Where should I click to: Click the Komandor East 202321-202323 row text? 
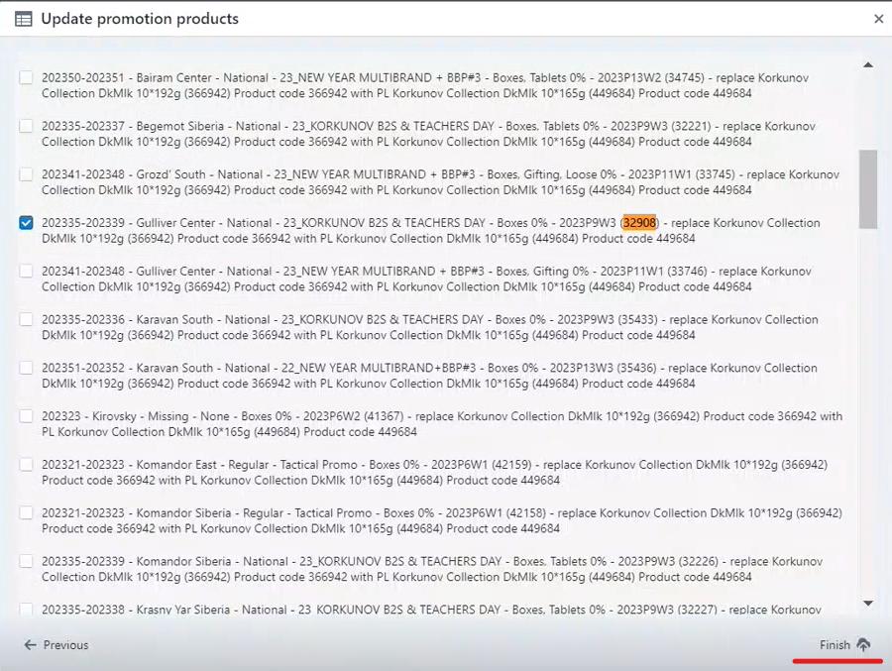click(435, 473)
